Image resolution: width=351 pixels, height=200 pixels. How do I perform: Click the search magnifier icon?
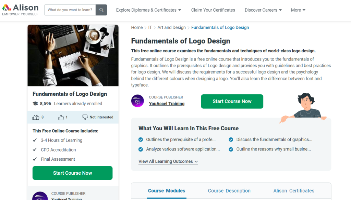[x=101, y=10]
